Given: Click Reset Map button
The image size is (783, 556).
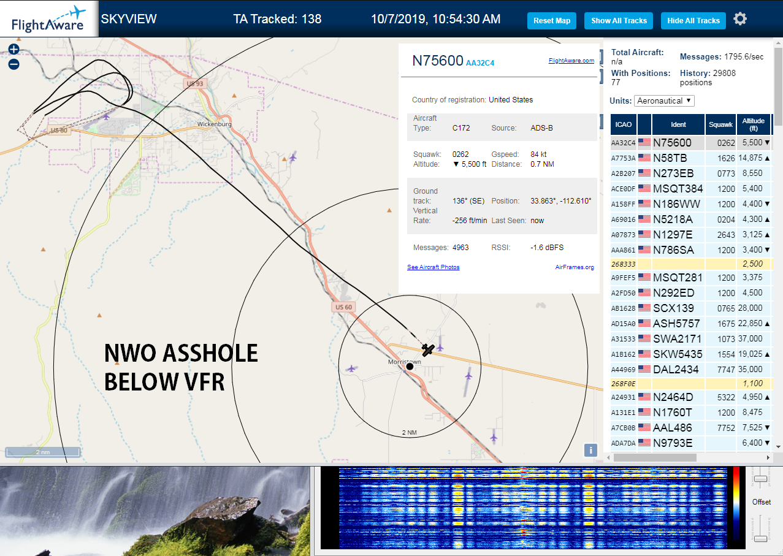Looking at the screenshot, I should click(552, 21).
